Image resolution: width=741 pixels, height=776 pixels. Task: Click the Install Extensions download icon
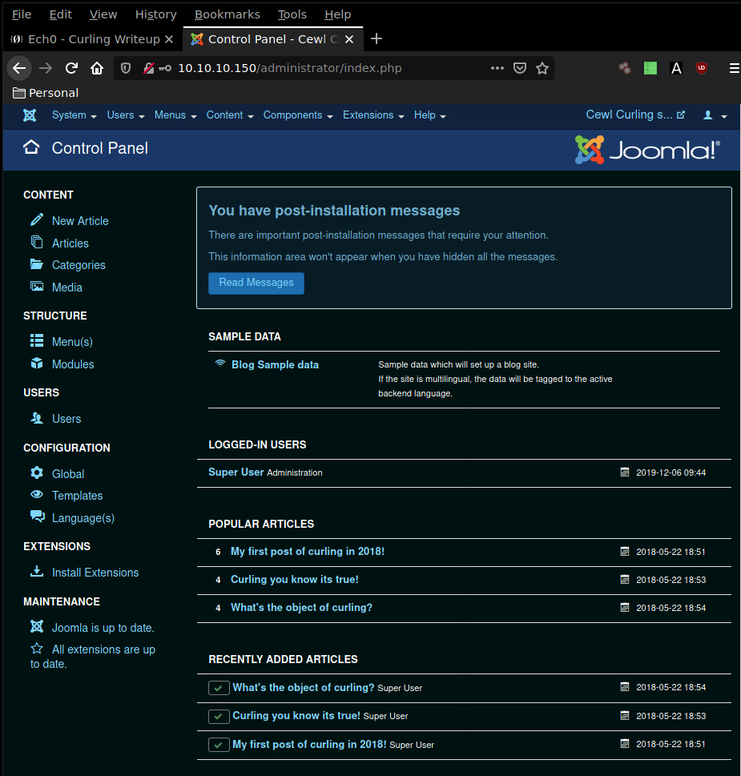coord(37,572)
